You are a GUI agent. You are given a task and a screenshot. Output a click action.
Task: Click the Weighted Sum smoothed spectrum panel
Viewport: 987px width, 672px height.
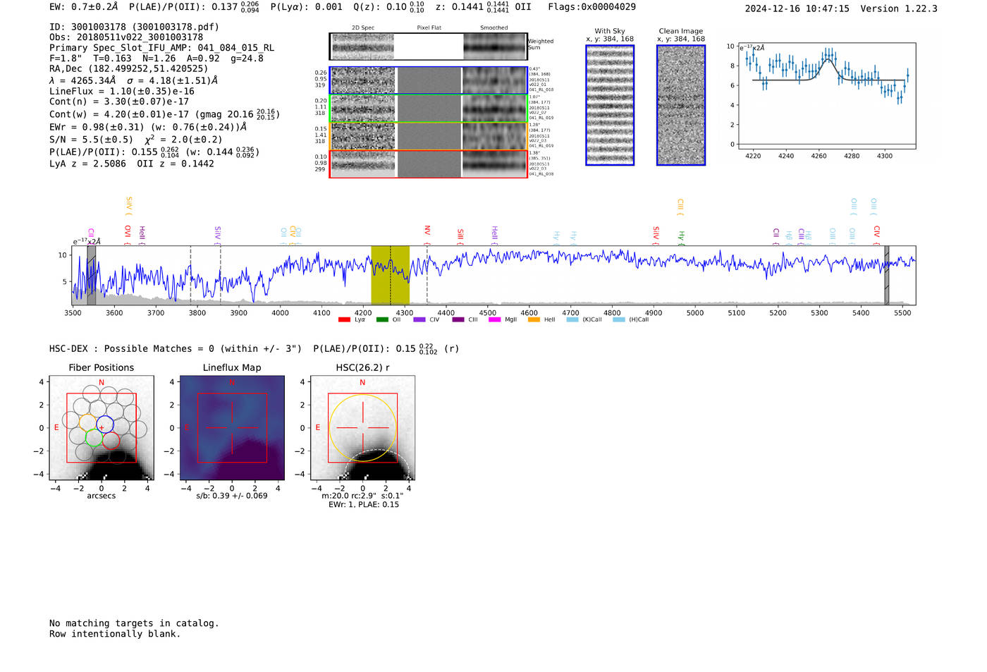click(x=495, y=47)
